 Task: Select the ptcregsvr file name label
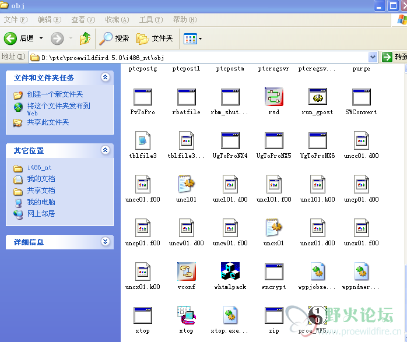(273, 69)
